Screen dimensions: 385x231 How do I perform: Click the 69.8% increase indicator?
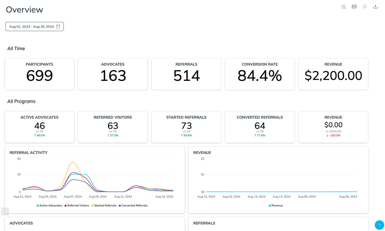click(x=186, y=135)
